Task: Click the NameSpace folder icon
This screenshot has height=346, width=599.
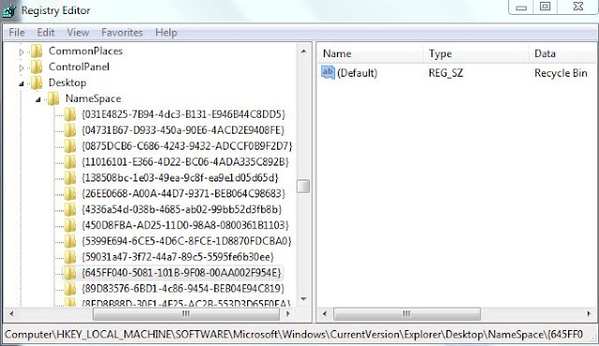Action: click(53, 99)
